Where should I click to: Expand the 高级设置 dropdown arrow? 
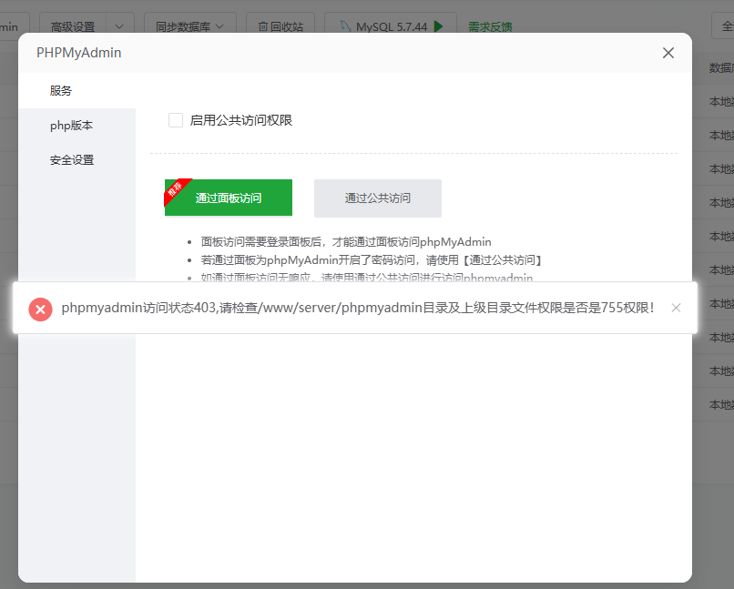[120, 26]
